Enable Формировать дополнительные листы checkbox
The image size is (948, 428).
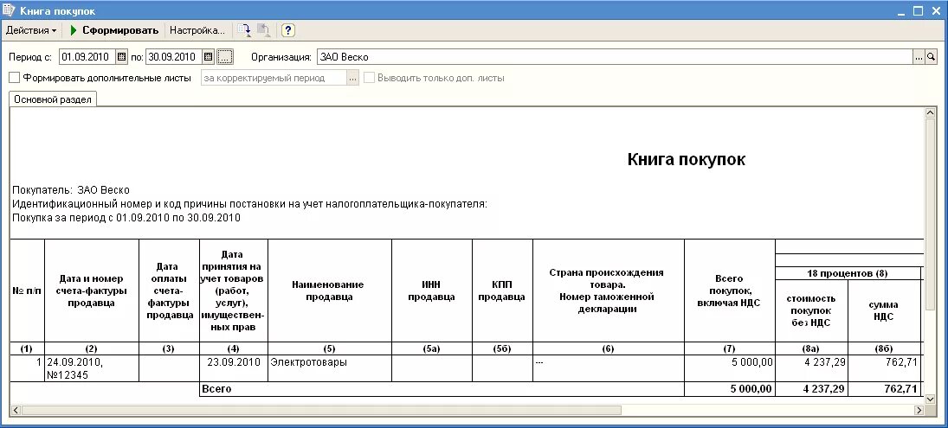pyautogui.click(x=15, y=78)
